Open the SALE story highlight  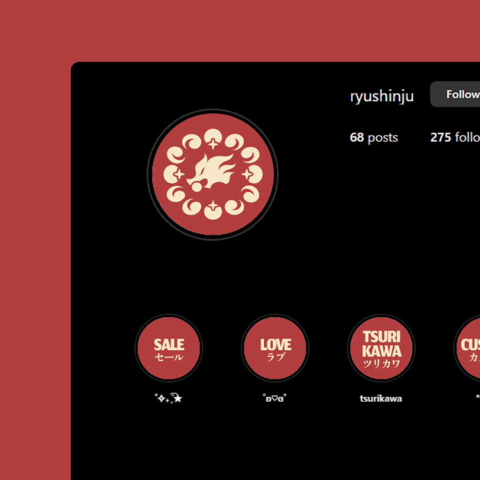(169, 348)
